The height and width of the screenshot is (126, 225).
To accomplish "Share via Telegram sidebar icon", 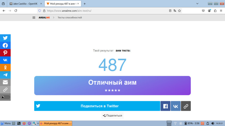I will pos(5,75).
